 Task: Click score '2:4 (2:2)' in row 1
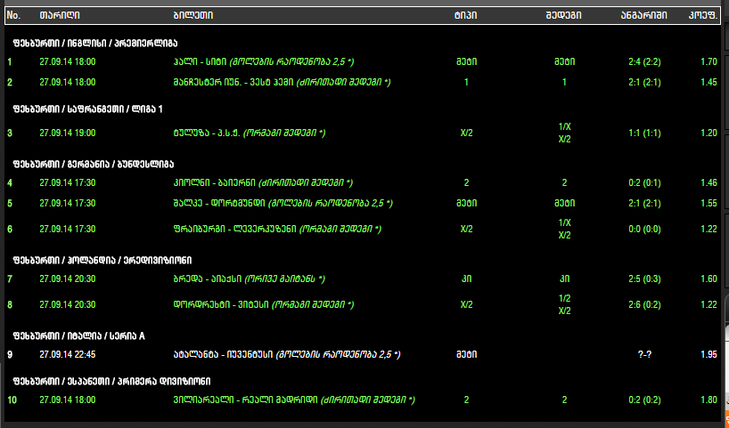(x=644, y=61)
